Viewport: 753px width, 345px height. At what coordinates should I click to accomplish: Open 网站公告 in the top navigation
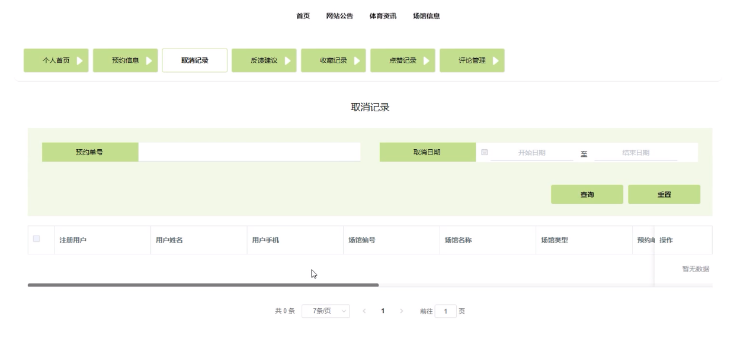point(339,16)
